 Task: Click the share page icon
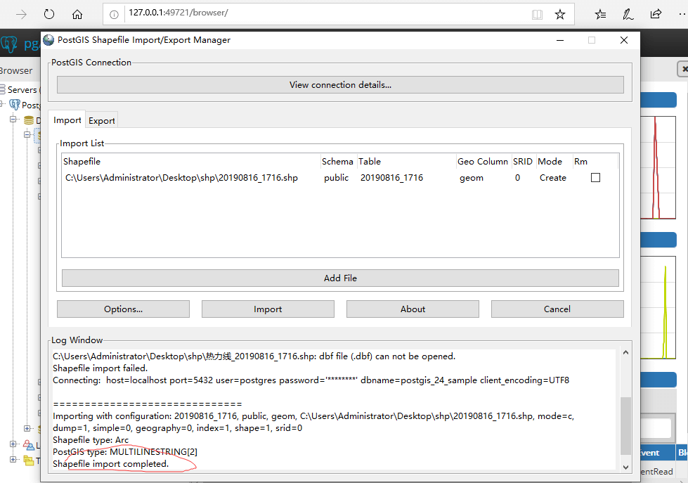[656, 14]
